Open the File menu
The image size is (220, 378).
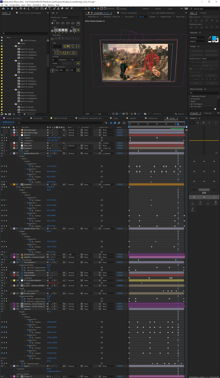coord(2,5)
